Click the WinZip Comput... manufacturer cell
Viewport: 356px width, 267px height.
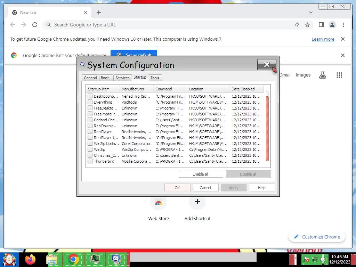coord(136,149)
